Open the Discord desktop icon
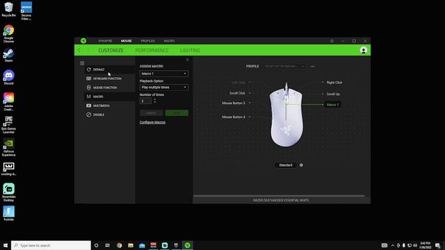The width and height of the screenshot is (445, 250). [x=9, y=77]
